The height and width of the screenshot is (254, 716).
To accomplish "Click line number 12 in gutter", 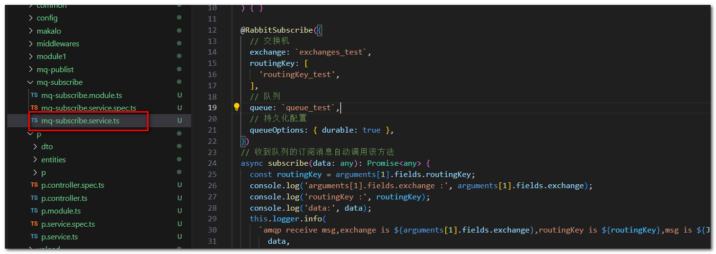I will click(x=212, y=30).
